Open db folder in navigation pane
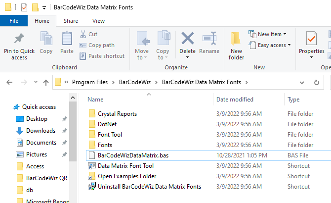Viewport: 331px width, 203px height. (x=30, y=190)
